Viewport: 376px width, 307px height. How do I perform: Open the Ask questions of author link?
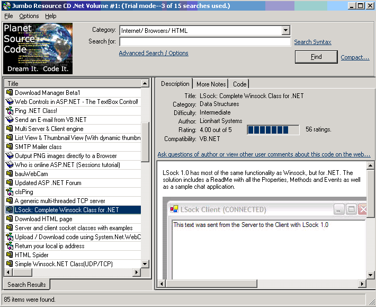(x=264, y=154)
